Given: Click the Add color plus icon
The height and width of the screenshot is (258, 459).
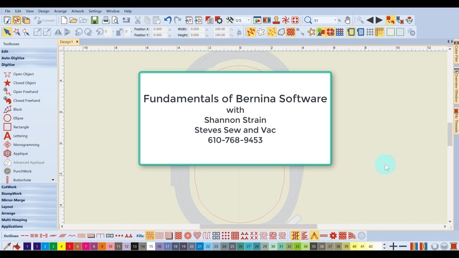Looking at the screenshot, I should click(x=393, y=247).
